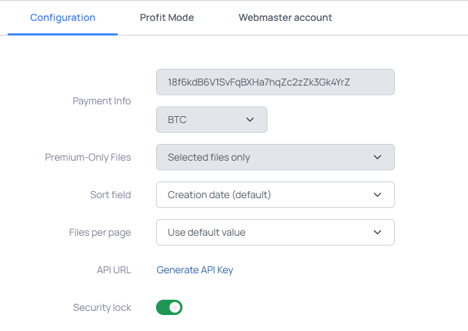Click the chevron on Use default value

(377, 232)
